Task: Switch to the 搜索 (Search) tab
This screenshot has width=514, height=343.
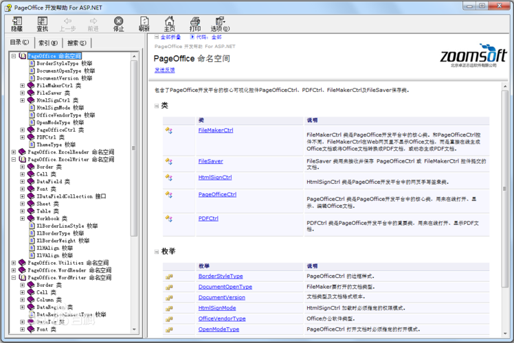Action: [77, 43]
